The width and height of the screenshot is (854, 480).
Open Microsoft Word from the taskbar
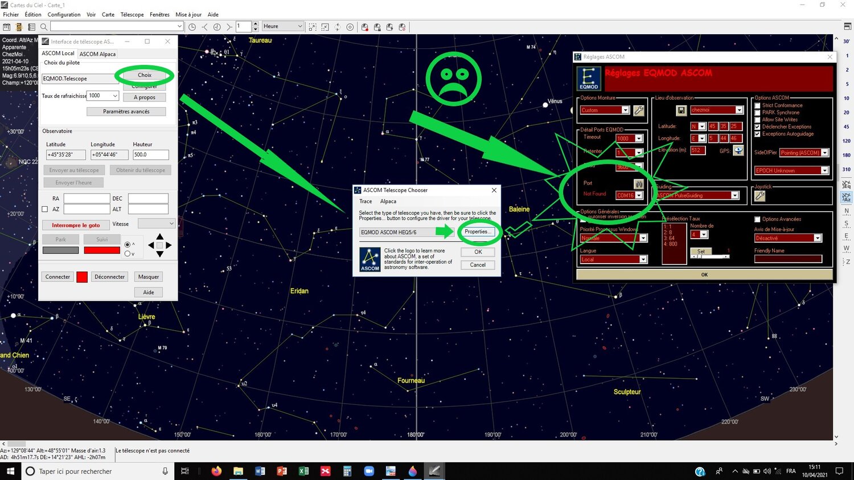[260, 471]
